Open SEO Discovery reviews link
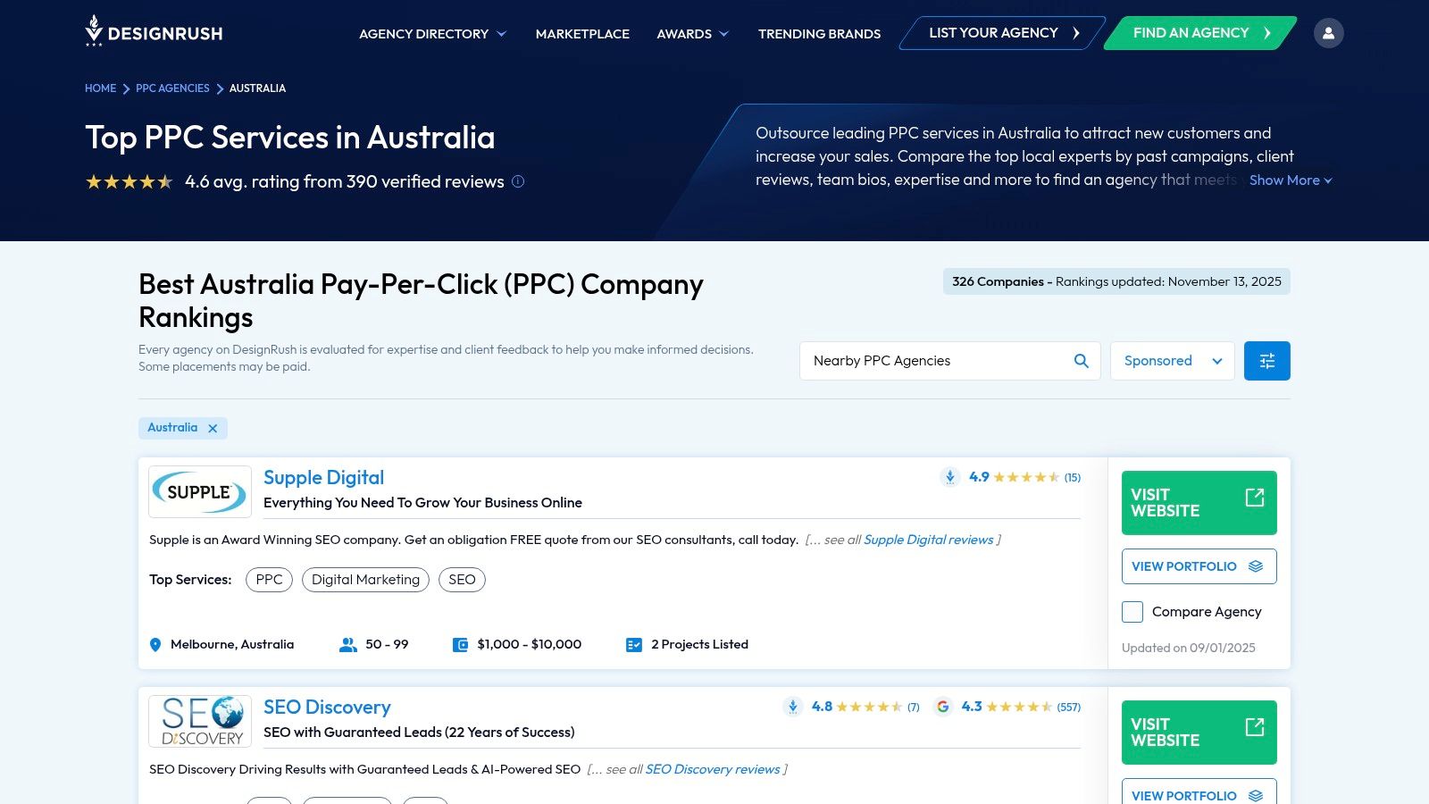 [x=712, y=769]
